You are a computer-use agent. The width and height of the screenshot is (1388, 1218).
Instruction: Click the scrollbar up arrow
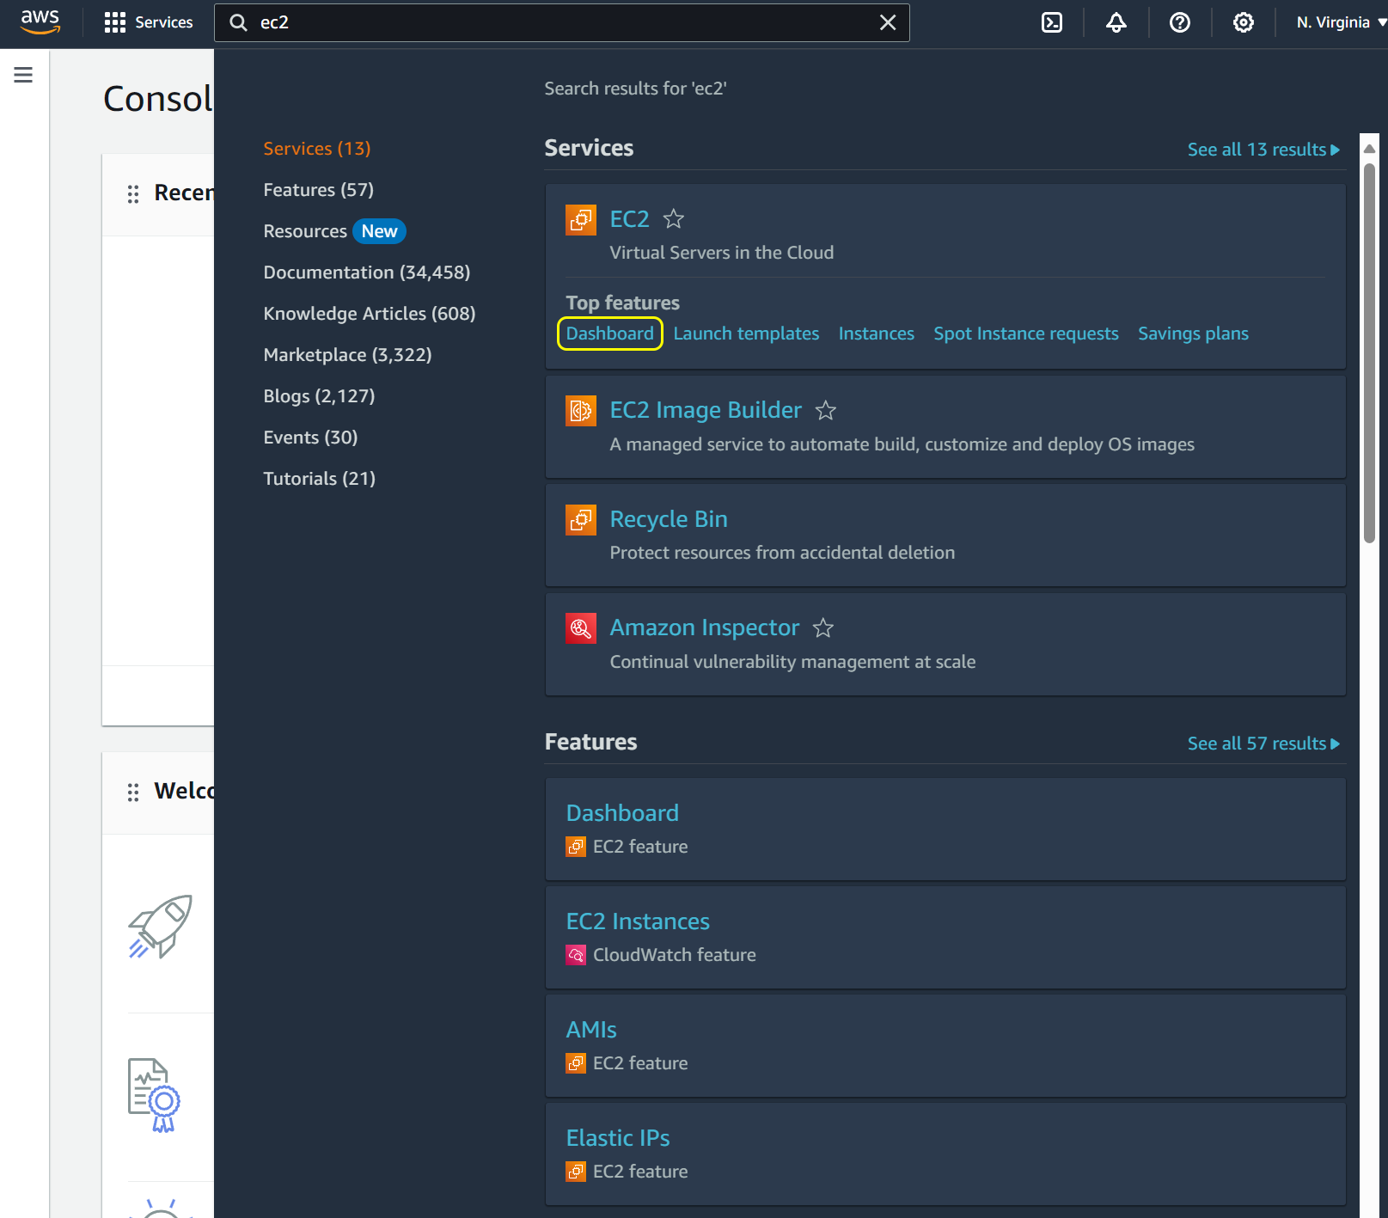click(1370, 149)
